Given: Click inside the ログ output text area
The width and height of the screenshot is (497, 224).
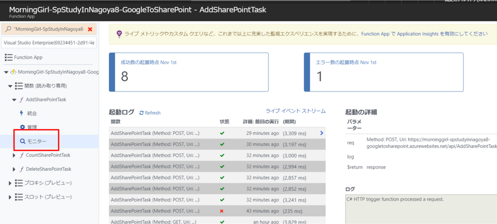Looking at the screenshot, I should [421, 209].
